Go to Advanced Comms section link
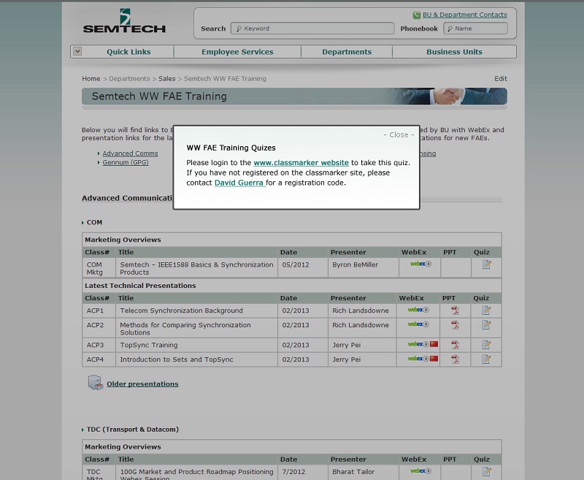Viewport: 584px width, 480px height. point(130,153)
